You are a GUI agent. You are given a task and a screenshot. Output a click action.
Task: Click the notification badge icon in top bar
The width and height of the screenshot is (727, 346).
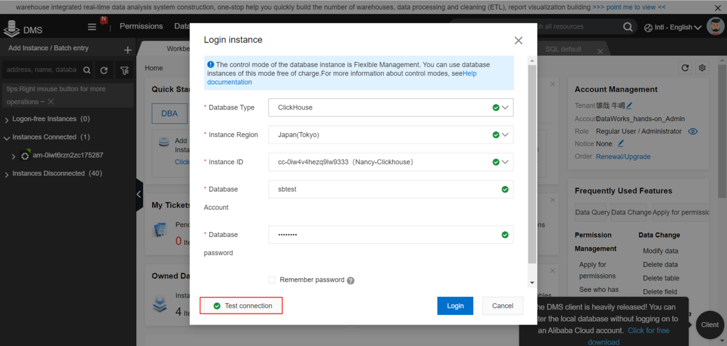point(104,21)
